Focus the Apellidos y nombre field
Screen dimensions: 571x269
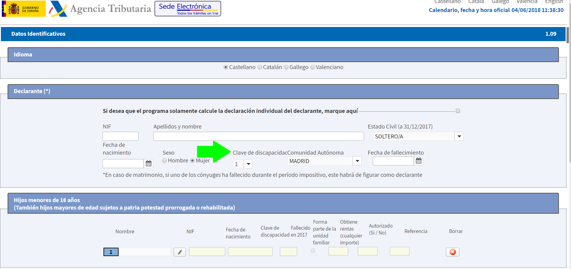[x=259, y=136]
